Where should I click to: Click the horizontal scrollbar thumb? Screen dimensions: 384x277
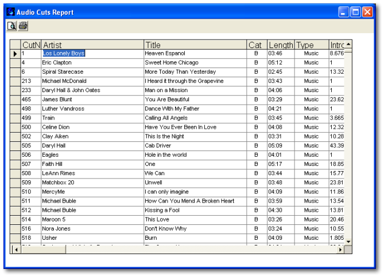coord(44,250)
